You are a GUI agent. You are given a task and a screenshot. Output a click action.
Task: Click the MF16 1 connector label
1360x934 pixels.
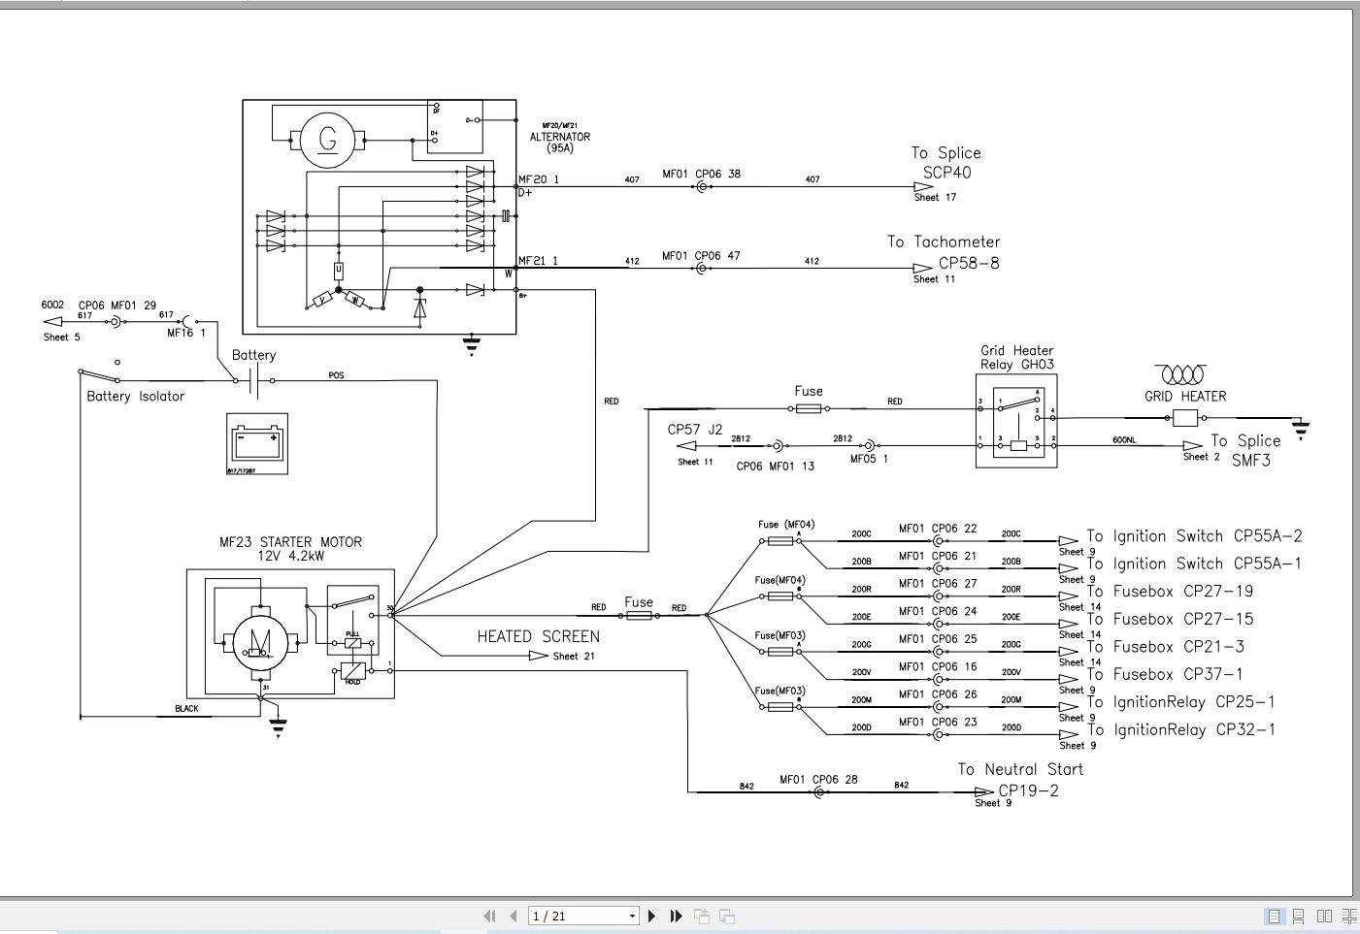186,333
